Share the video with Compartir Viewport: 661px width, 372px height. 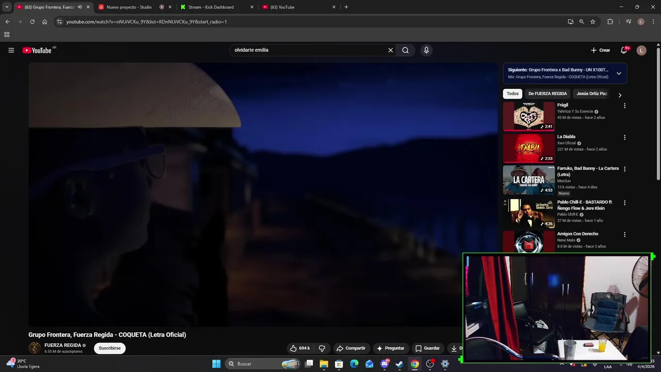pyautogui.click(x=351, y=348)
